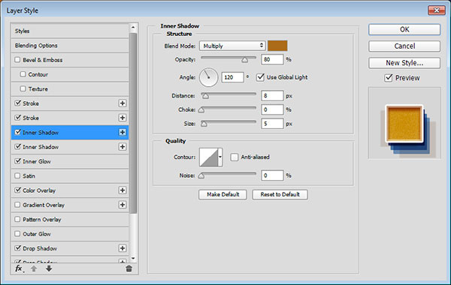The image size is (451, 285).
Task: Close the Layer Style dialog
Action: (x=437, y=10)
